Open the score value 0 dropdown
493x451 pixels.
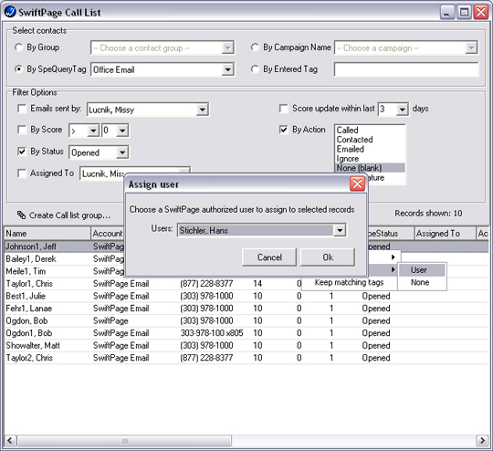click(x=122, y=131)
